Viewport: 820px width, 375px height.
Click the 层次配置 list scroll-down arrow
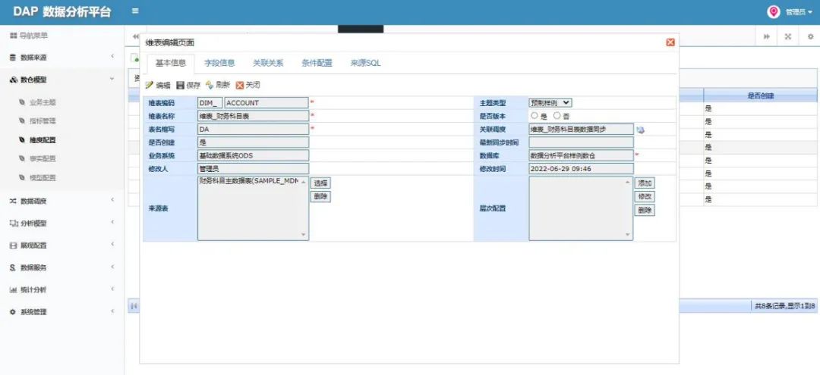click(628, 235)
